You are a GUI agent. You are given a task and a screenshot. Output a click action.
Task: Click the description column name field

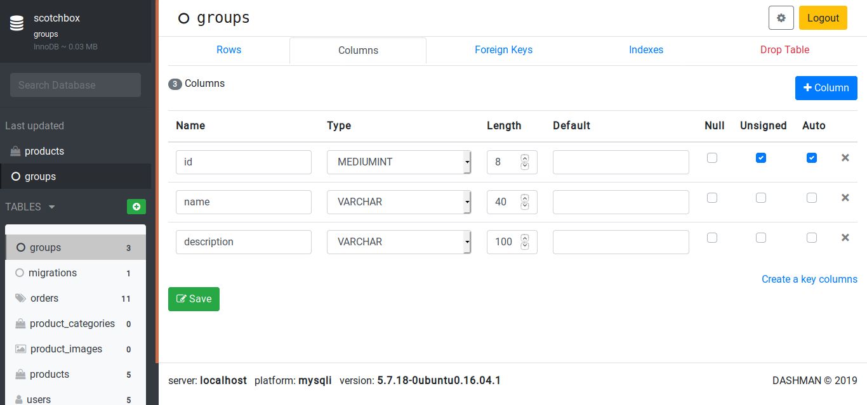click(x=244, y=242)
